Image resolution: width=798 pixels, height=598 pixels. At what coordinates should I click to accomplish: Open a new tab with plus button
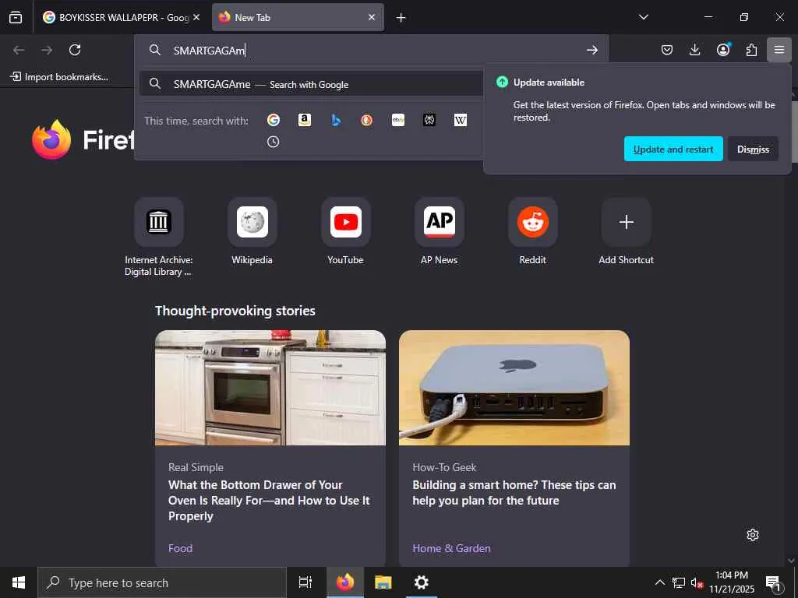coord(401,18)
